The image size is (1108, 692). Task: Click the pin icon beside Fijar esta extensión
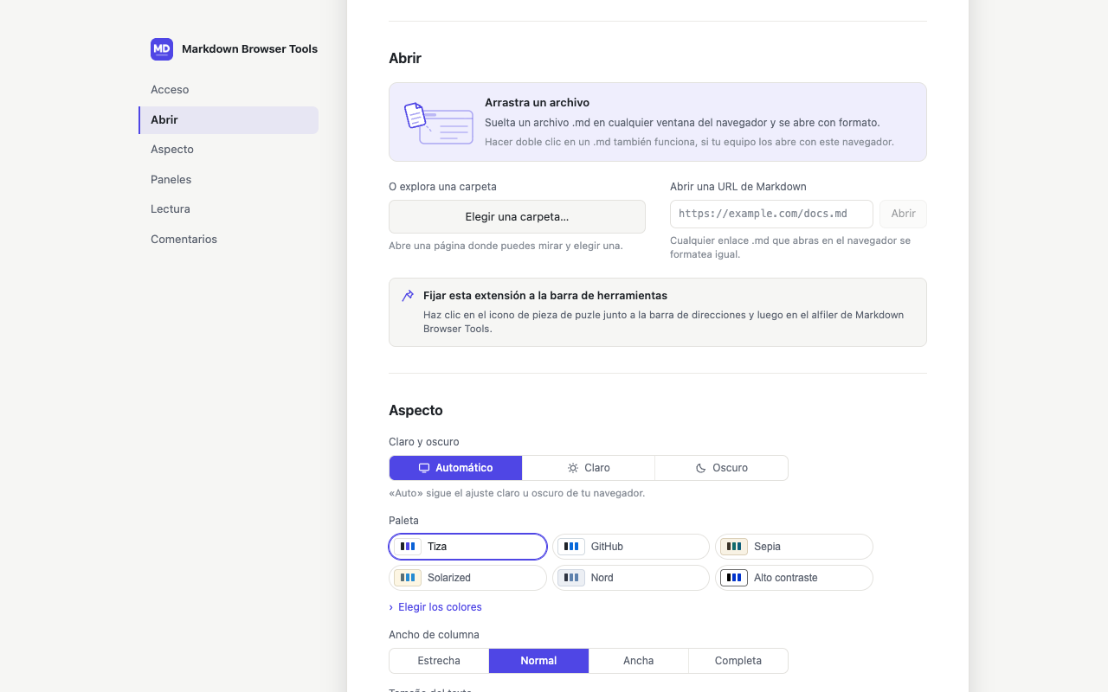408,296
